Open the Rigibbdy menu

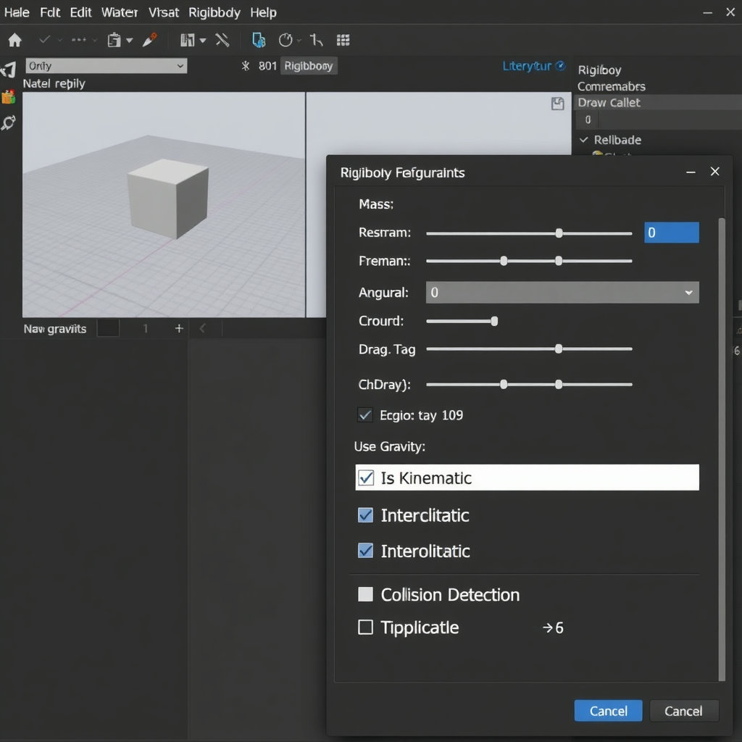(214, 12)
